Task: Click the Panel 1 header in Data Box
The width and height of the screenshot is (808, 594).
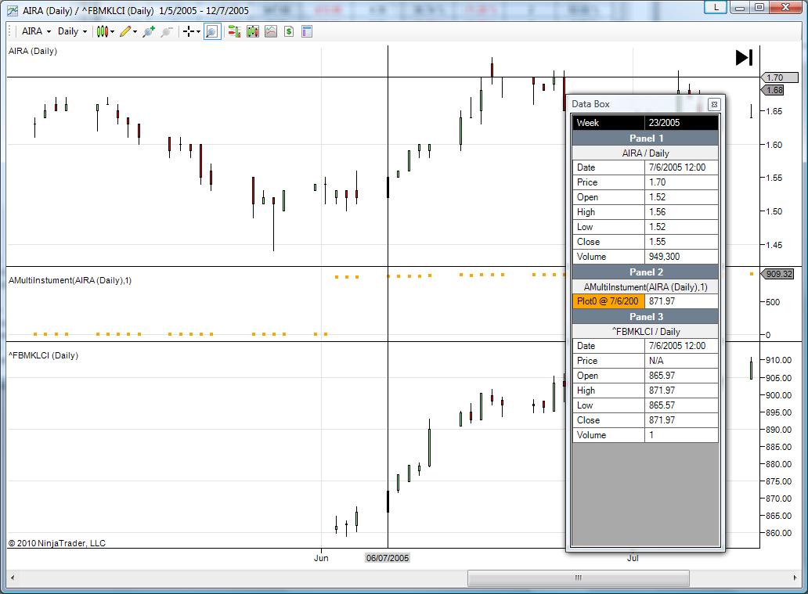Action: click(x=645, y=138)
